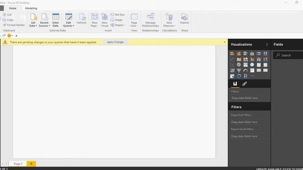Open the New Measure dropdown
Screen dimensions: 303x170
(169, 20)
